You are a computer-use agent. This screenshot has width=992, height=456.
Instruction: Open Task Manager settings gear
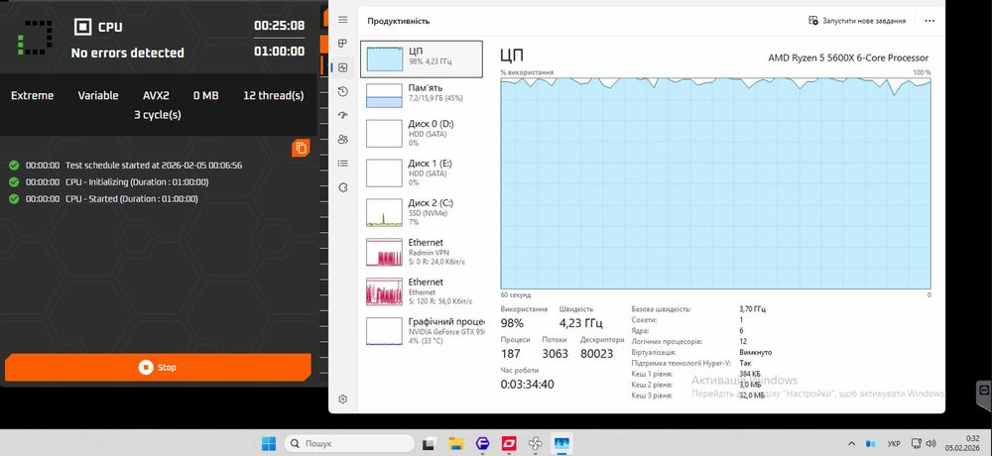(343, 399)
